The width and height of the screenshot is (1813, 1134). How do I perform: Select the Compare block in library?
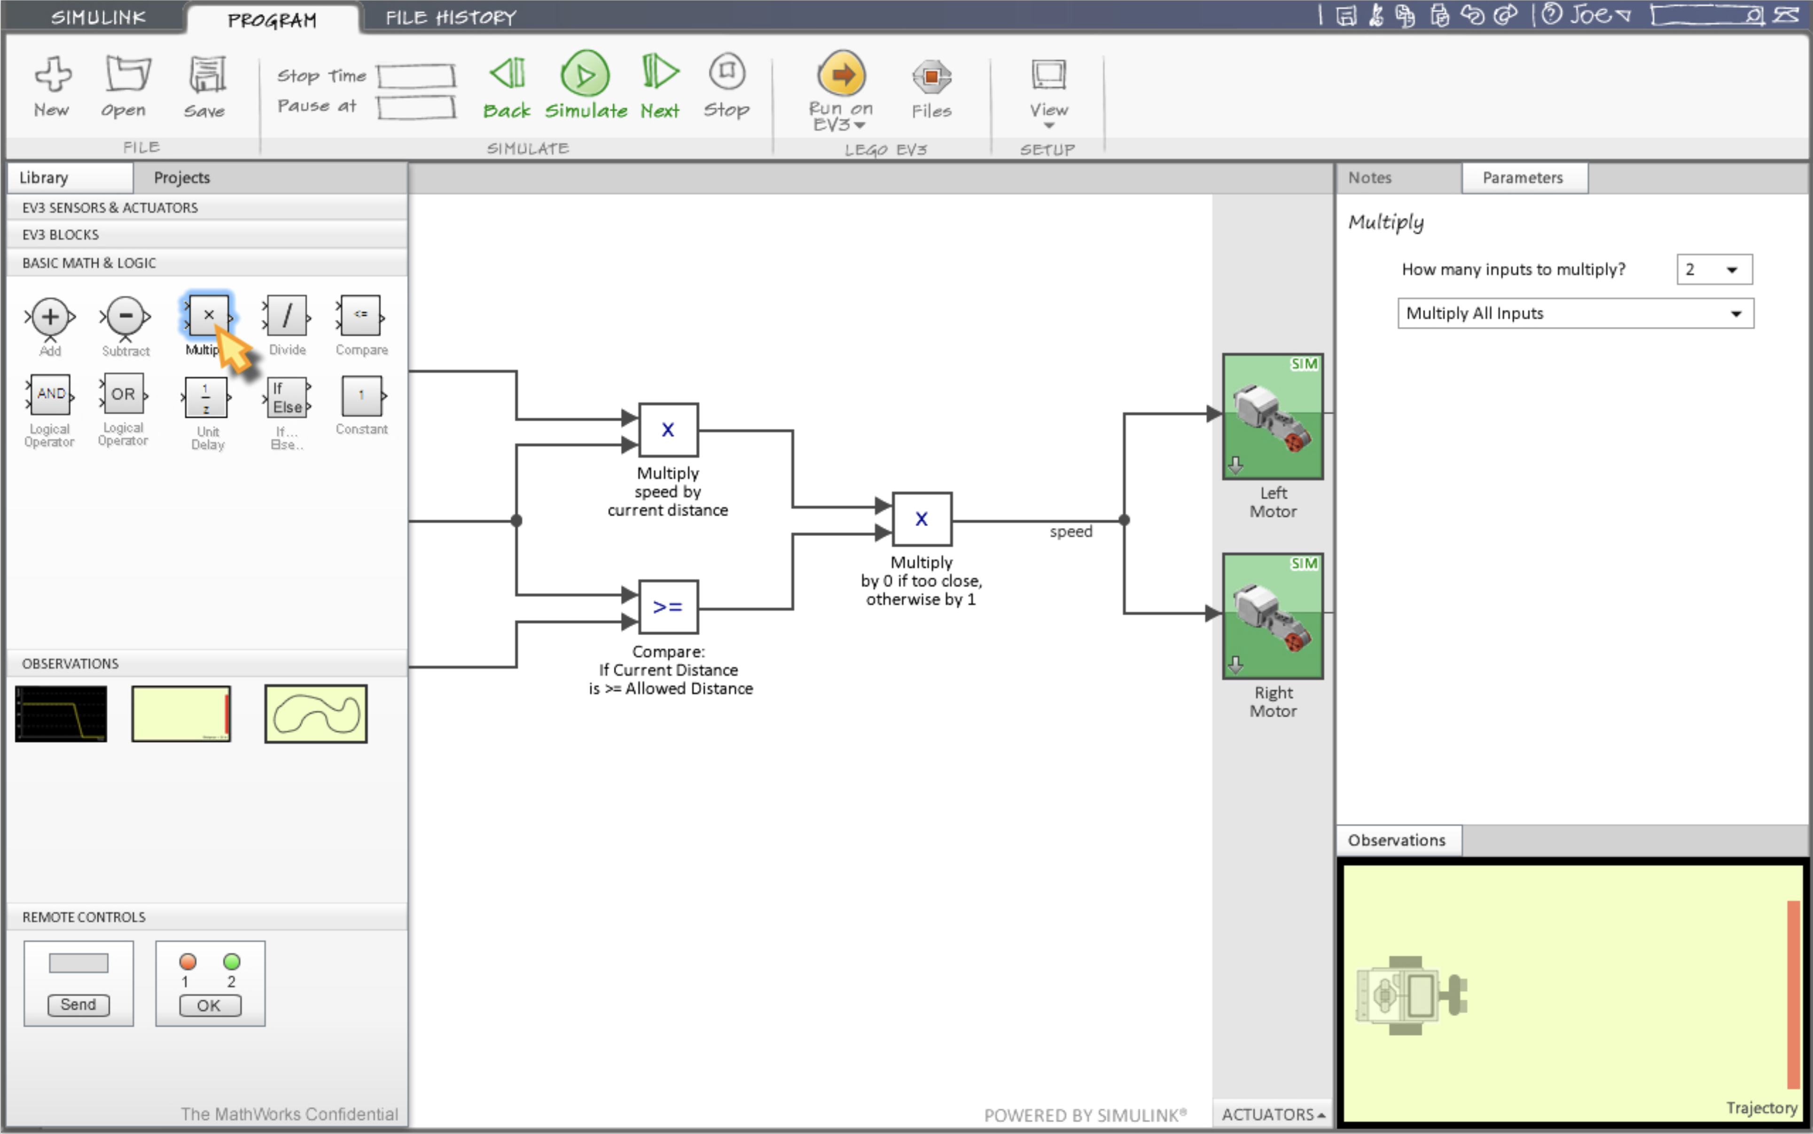click(361, 316)
